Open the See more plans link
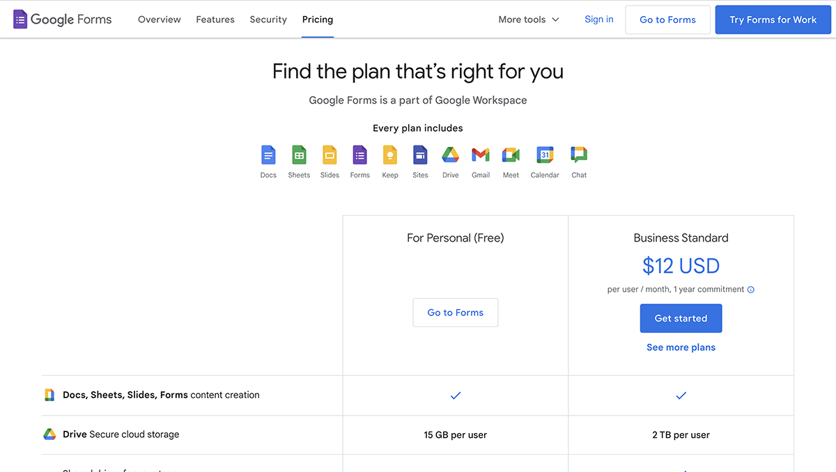Image resolution: width=836 pixels, height=472 pixels. click(x=681, y=347)
